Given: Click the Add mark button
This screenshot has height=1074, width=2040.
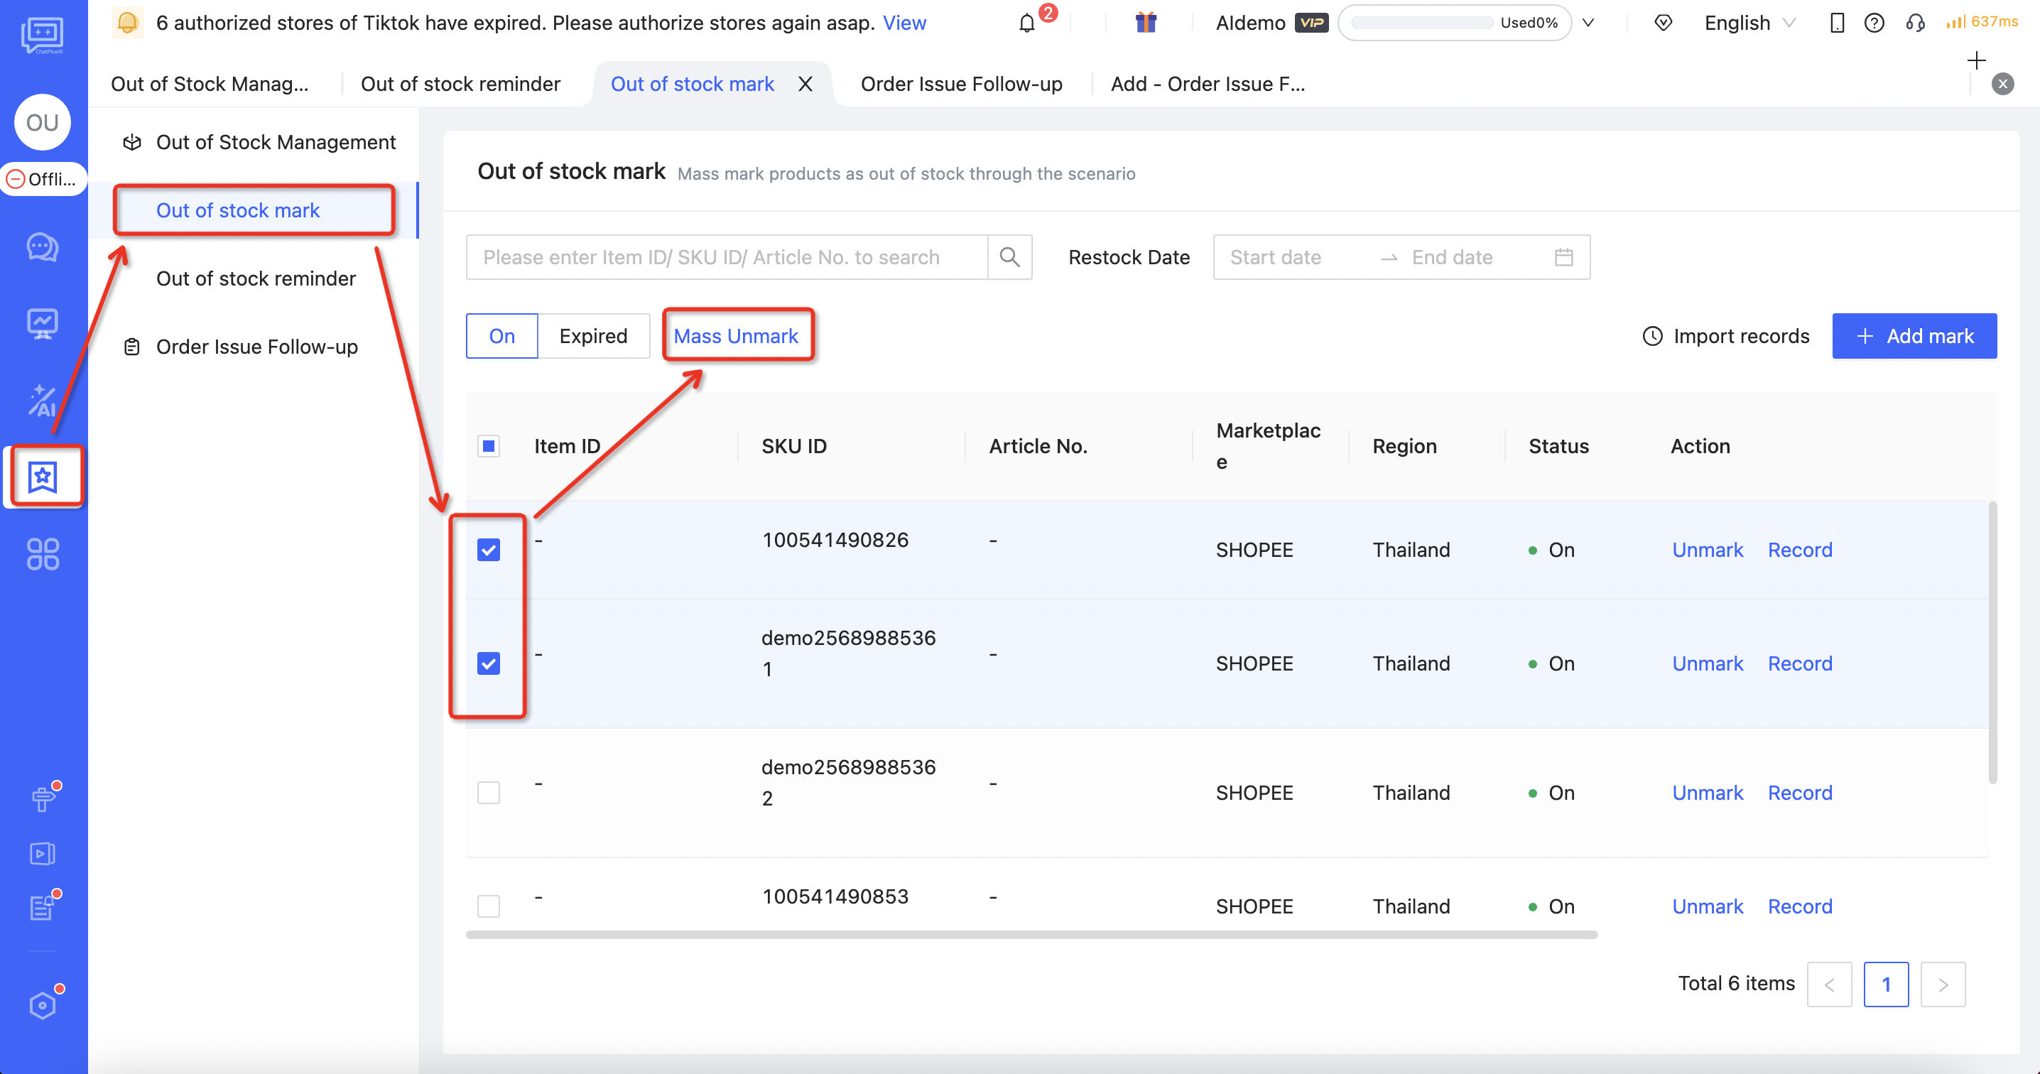Looking at the screenshot, I should (x=1914, y=336).
